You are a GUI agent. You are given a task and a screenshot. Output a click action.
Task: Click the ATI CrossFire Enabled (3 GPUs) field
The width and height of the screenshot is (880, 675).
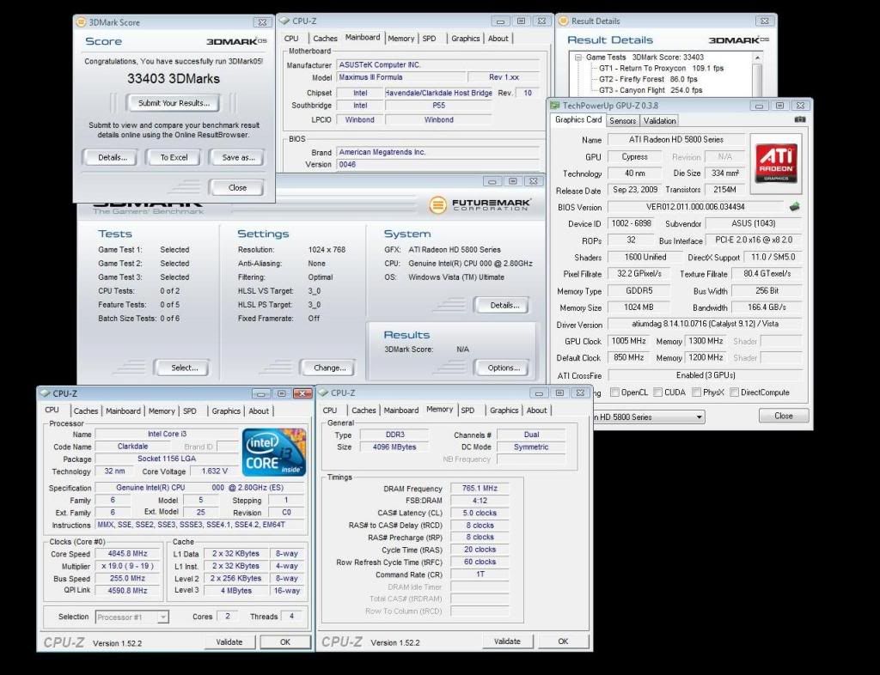tap(705, 375)
